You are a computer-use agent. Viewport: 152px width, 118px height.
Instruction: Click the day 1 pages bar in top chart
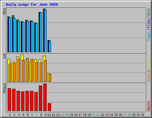tap(10, 35)
